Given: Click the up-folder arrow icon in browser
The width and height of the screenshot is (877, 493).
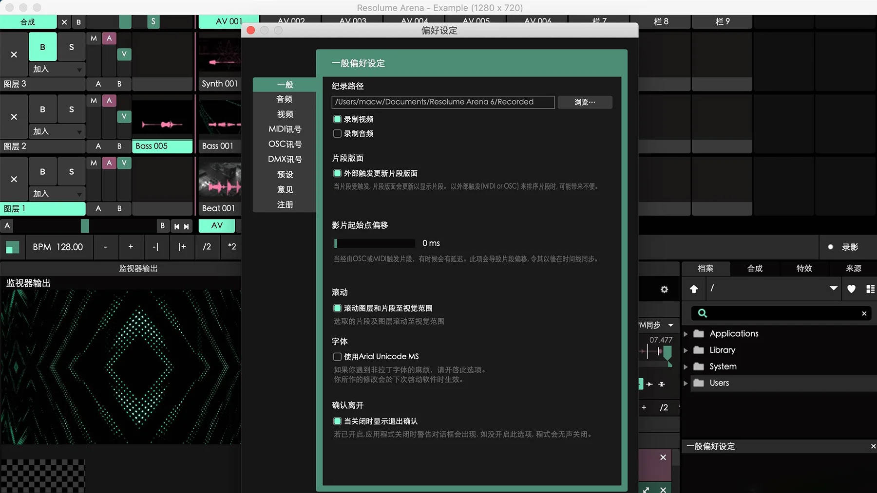Looking at the screenshot, I should 694,289.
